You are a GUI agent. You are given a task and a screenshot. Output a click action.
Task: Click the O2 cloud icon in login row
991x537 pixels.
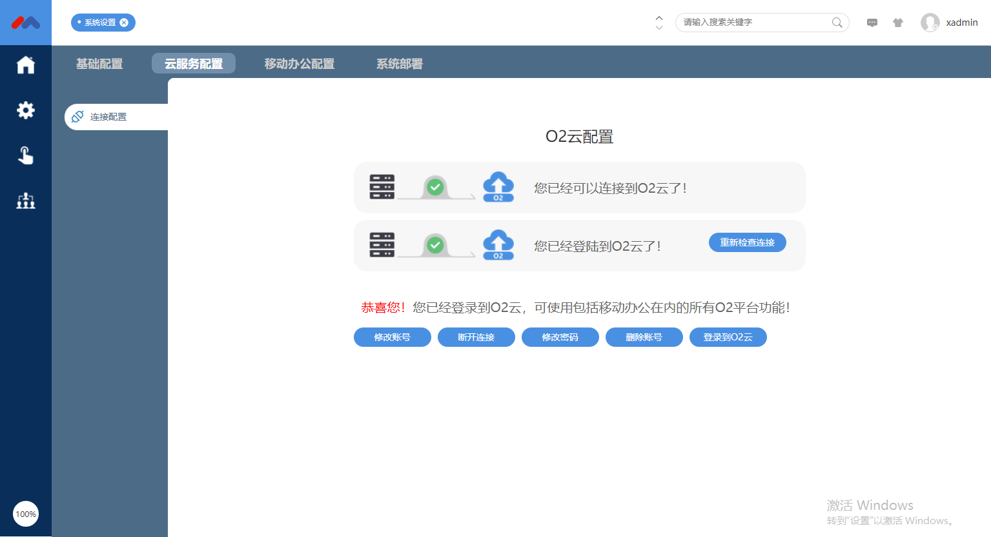498,245
